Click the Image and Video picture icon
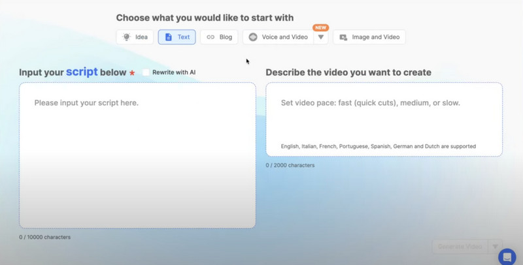The height and width of the screenshot is (265, 523). 343,37
